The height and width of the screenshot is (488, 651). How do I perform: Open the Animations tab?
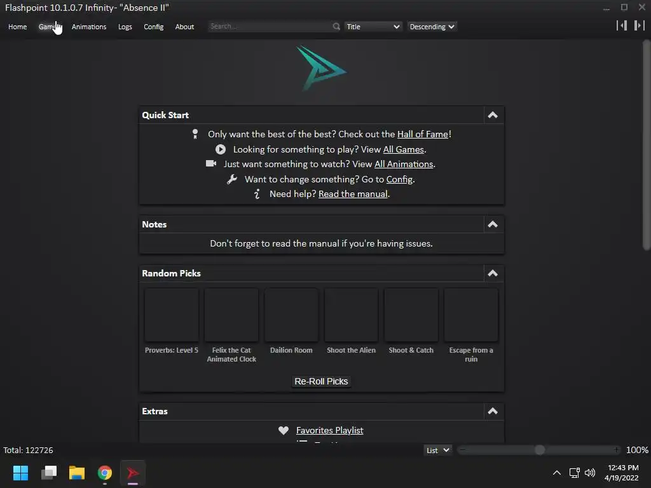89,27
